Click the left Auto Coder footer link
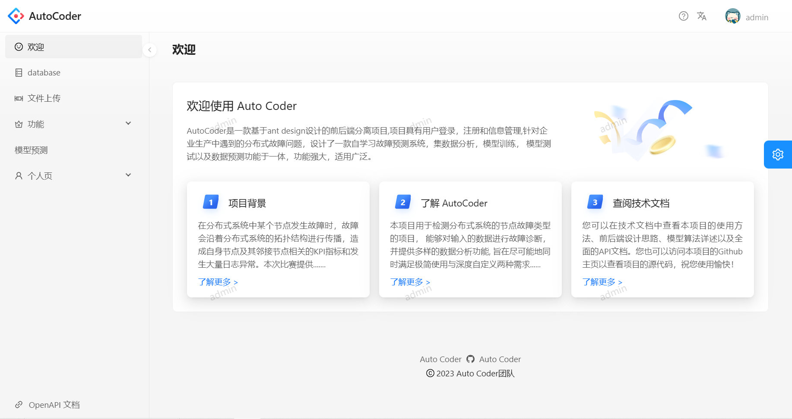The height and width of the screenshot is (419, 792). click(440, 359)
